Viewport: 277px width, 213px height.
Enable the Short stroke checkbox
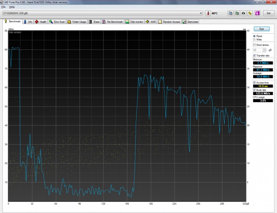pyautogui.click(x=254, y=45)
